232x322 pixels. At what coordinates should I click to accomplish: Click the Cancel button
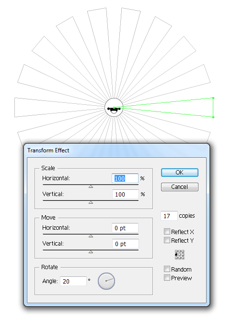179,187
